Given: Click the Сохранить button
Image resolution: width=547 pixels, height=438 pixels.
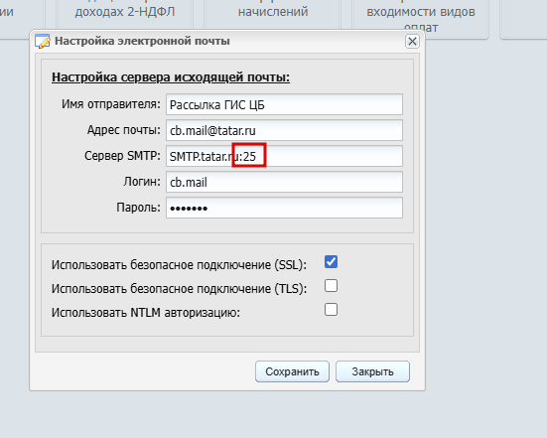Looking at the screenshot, I should [292, 371].
